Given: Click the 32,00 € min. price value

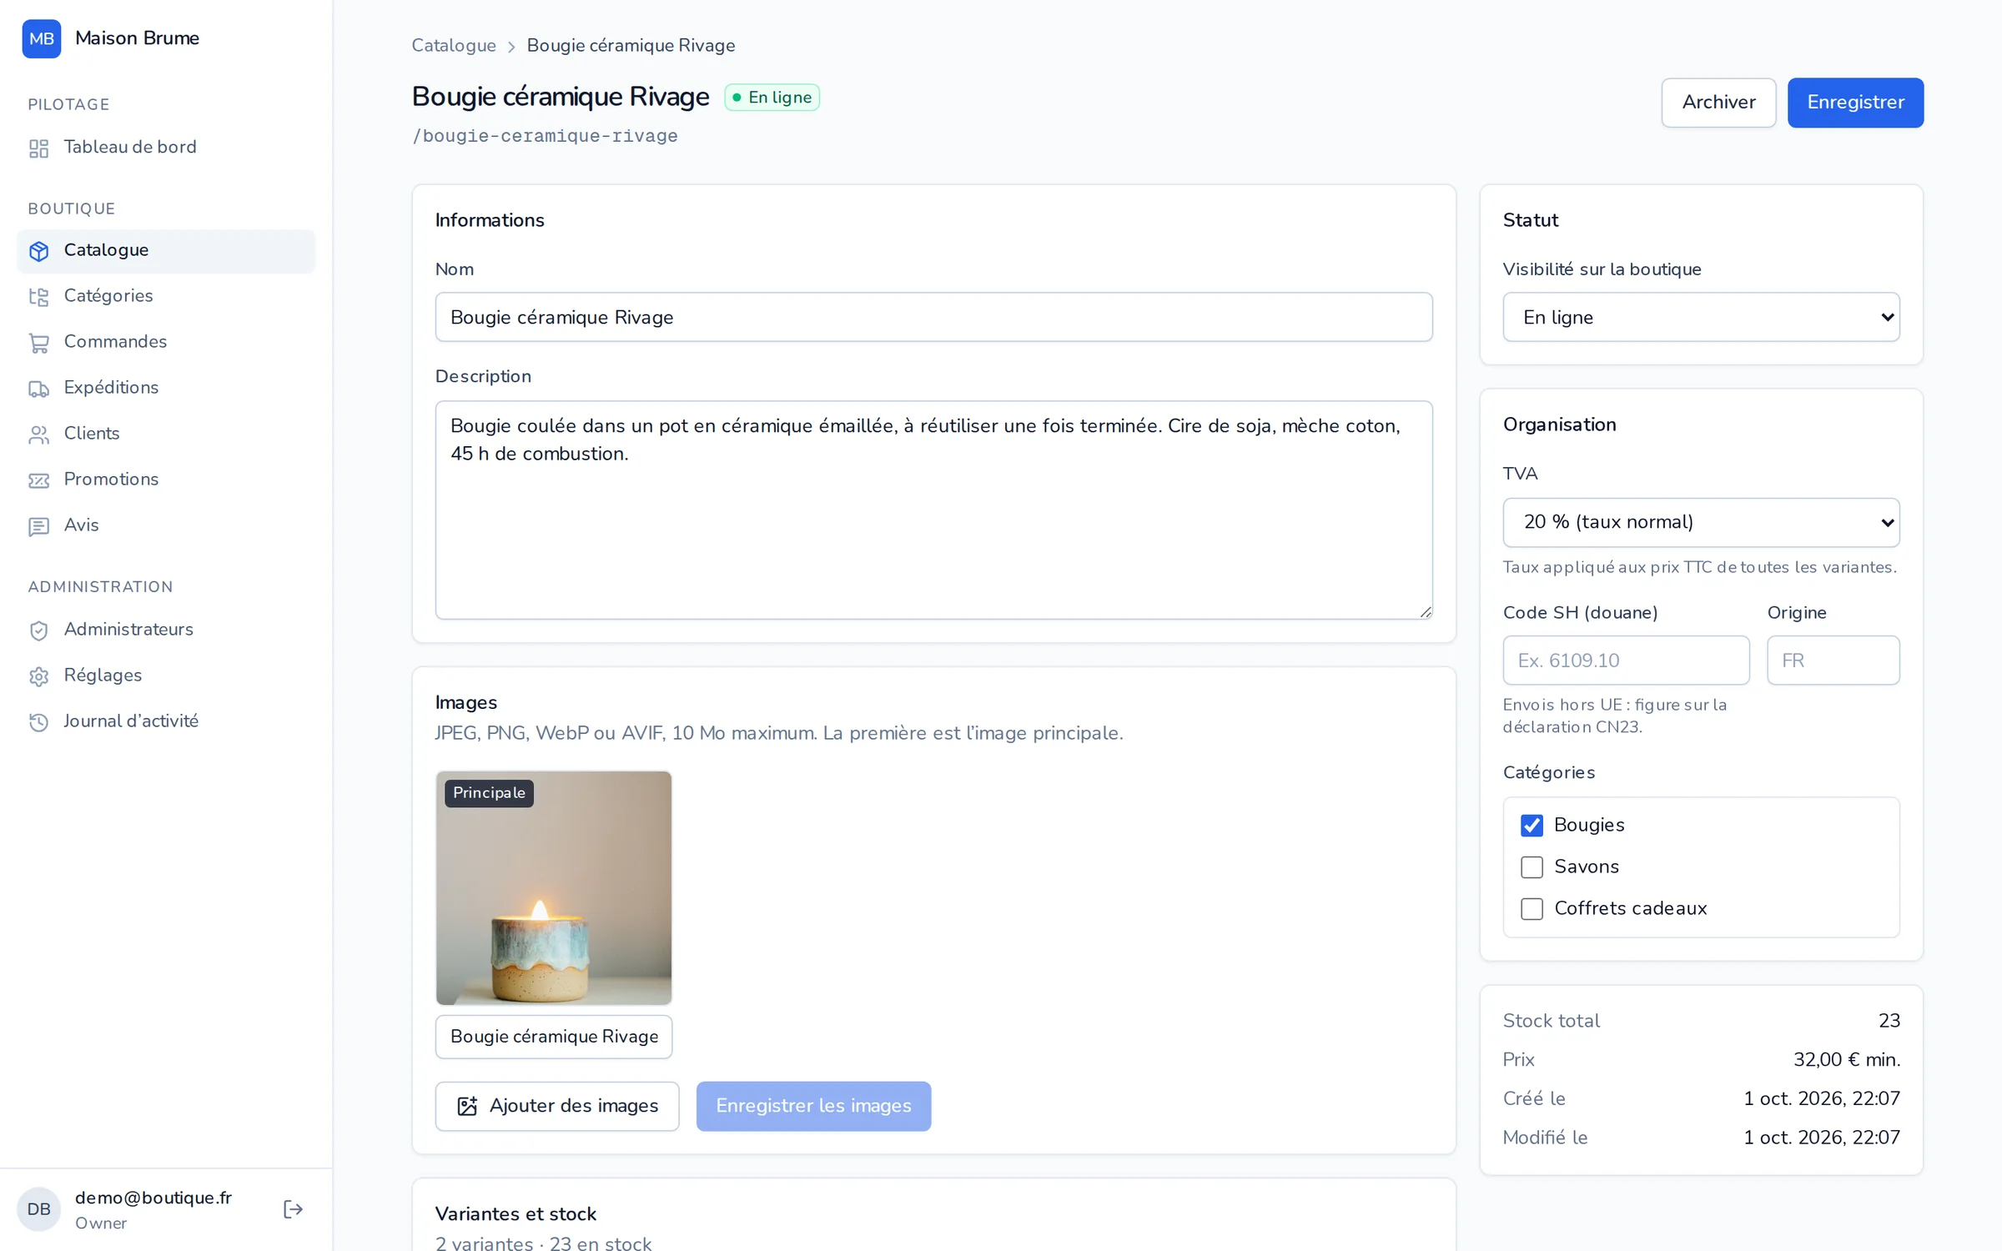Looking at the screenshot, I should [1847, 1060].
